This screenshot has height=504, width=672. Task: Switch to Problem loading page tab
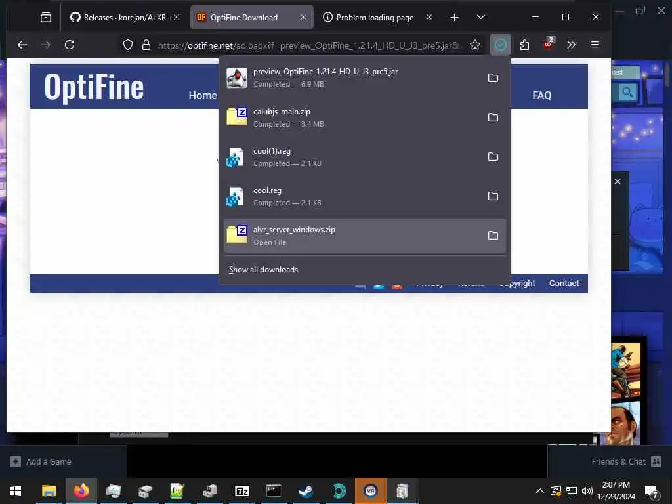(371, 18)
